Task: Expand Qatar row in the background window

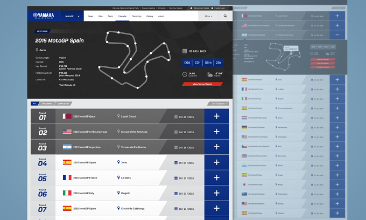Action: 337,16
